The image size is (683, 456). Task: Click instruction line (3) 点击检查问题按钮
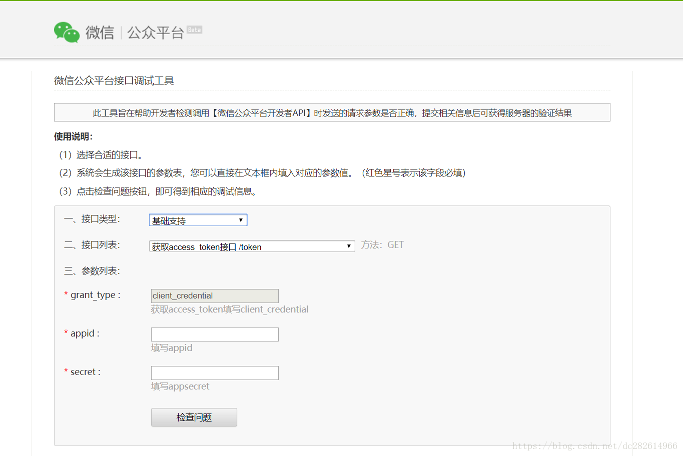coord(159,191)
